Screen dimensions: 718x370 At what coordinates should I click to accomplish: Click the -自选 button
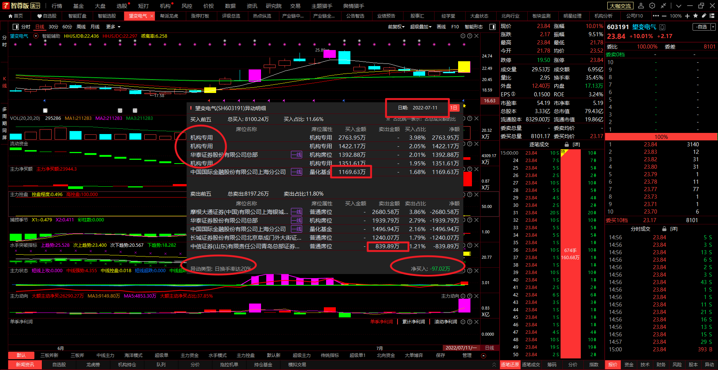[702, 27]
